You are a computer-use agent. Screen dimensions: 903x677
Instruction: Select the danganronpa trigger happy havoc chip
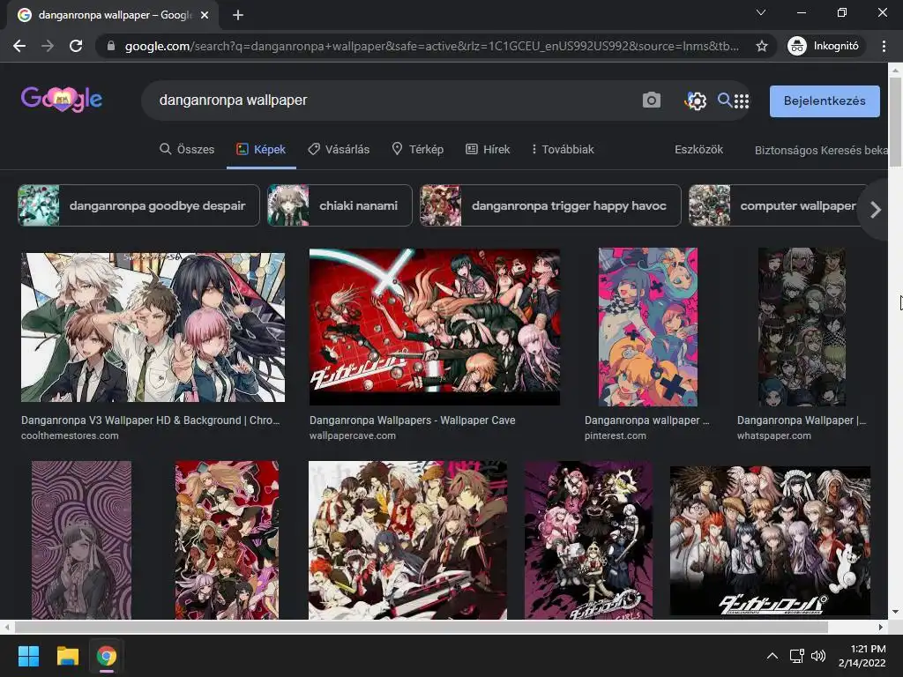[x=550, y=205]
